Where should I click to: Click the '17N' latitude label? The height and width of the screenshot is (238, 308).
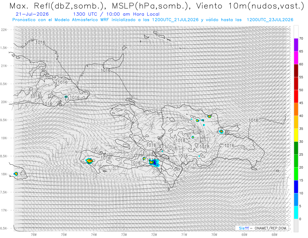[4, 210]
